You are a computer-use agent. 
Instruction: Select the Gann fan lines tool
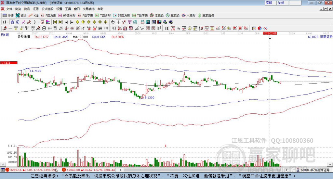119,28
